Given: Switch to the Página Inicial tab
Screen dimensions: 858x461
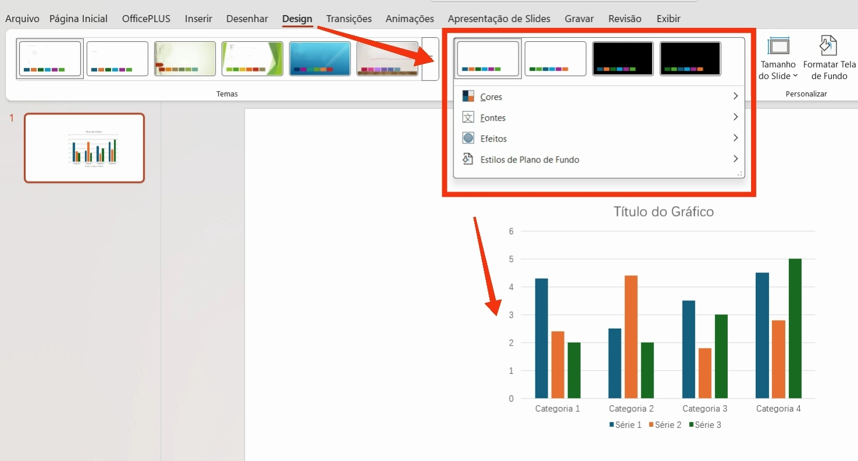Looking at the screenshot, I should [78, 19].
